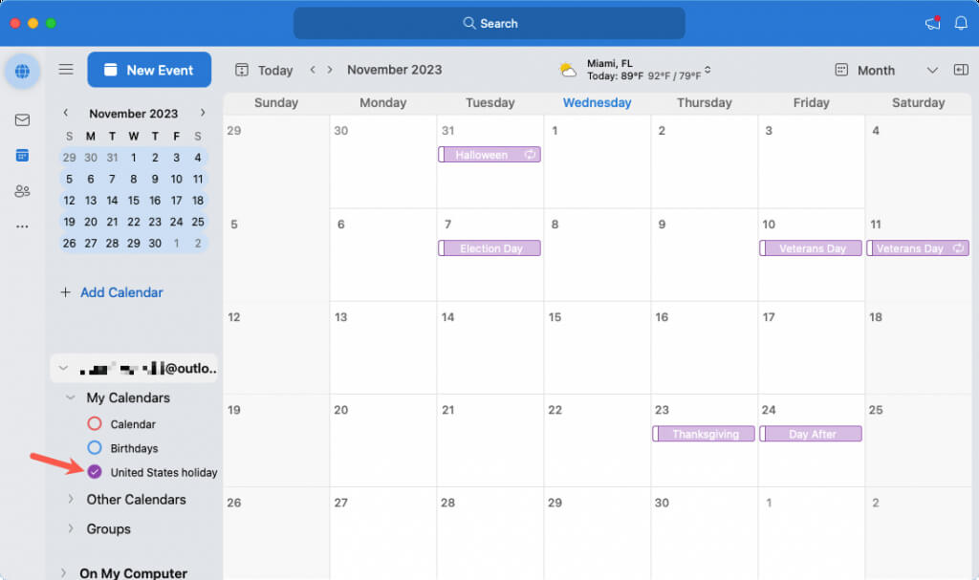The image size is (979, 580).
Task: Go to next month in main calendar
Action: point(330,70)
